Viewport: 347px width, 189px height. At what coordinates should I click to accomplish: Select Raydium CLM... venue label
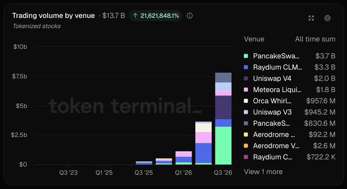(x=277, y=67)
